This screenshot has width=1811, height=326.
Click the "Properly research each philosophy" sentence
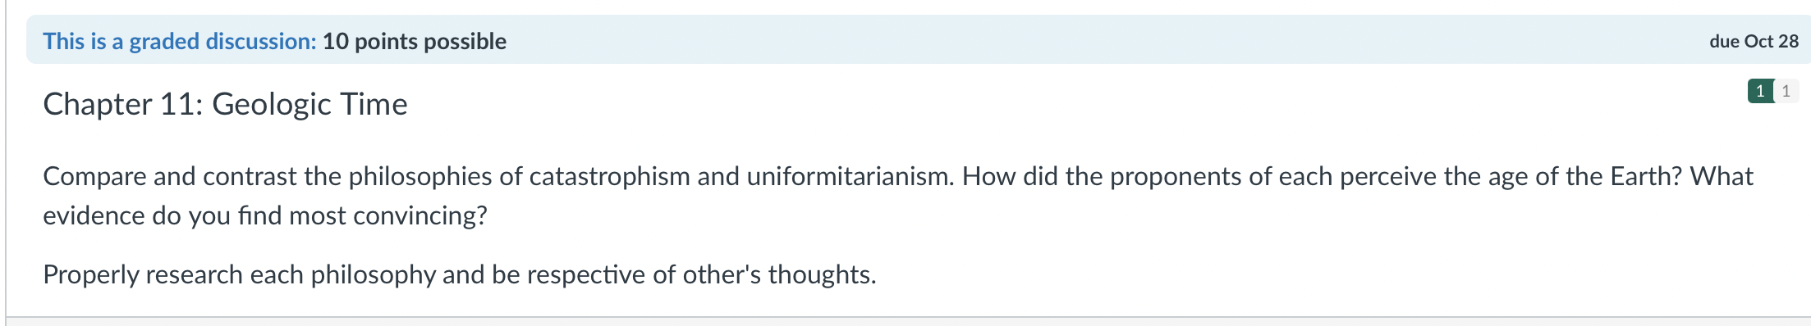coord(239,274)
